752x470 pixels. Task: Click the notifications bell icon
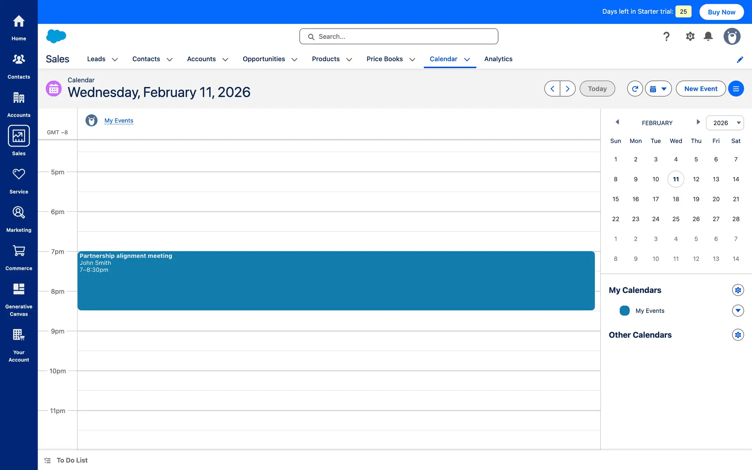[x=708, y=36]
